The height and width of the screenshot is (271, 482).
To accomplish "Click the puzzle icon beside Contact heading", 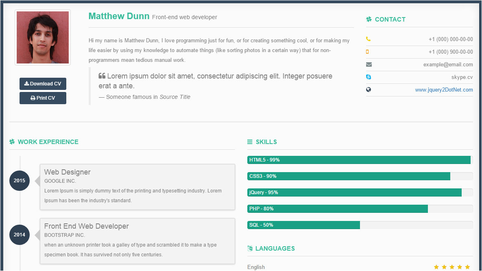I will click(369, 19).
